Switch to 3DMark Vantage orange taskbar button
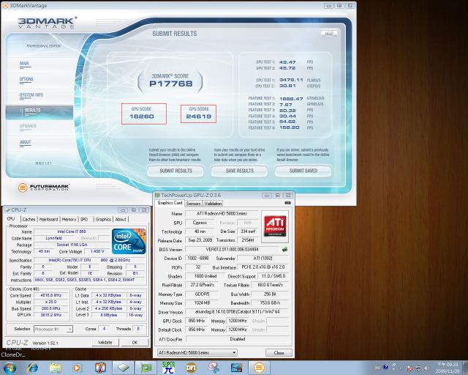Screen dimensions: 468x375 coord(259,368)
